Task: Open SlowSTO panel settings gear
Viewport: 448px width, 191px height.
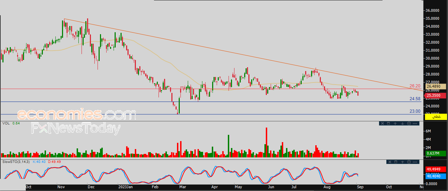Action: pyautogui.click(x=409, y=162)
